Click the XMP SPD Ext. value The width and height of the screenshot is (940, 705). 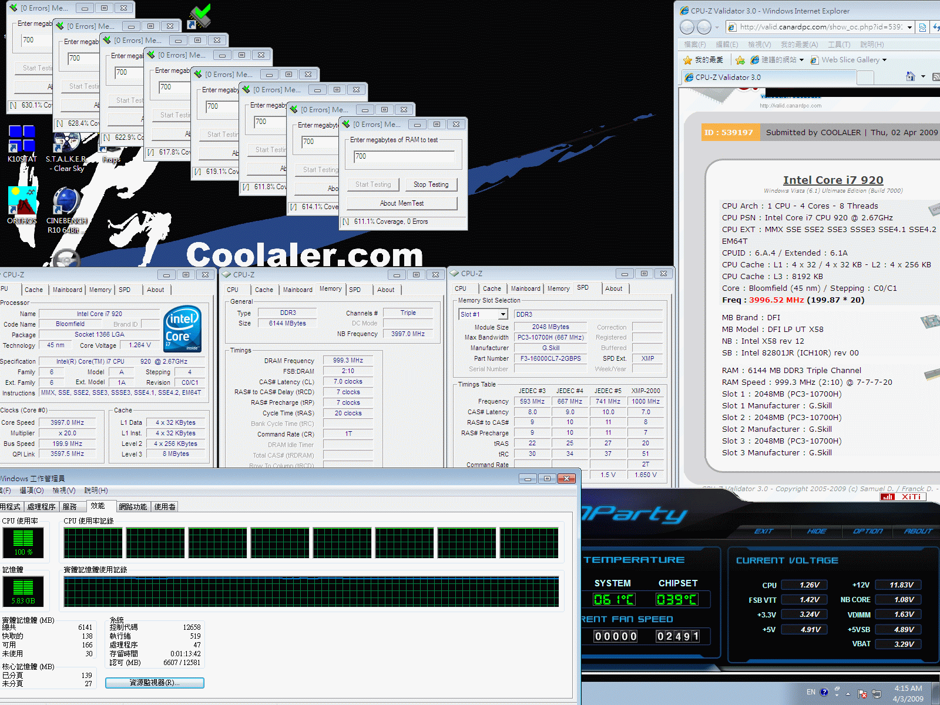(647, 358)
